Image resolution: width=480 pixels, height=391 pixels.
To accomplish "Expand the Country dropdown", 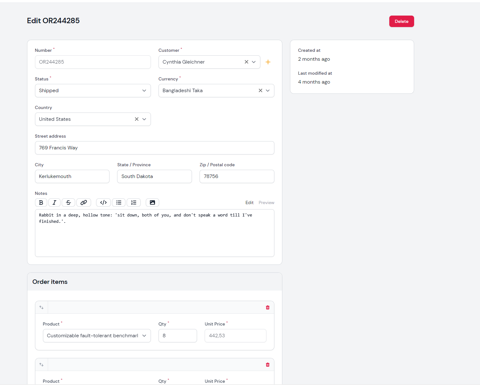I will tap(144, 119).
